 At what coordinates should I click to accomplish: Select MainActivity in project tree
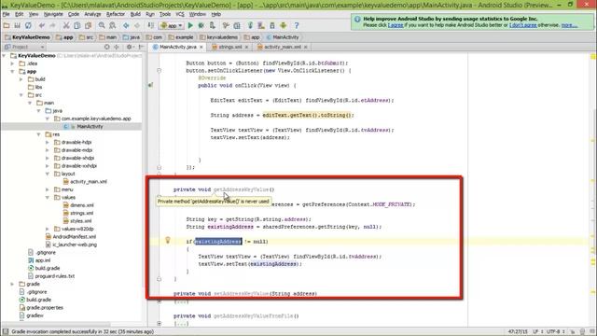(90, 127)
